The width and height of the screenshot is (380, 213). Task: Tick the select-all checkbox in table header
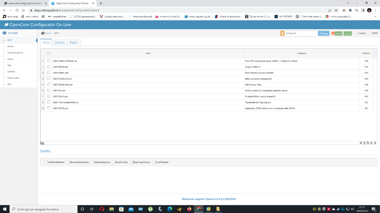(x=48, y=53)
